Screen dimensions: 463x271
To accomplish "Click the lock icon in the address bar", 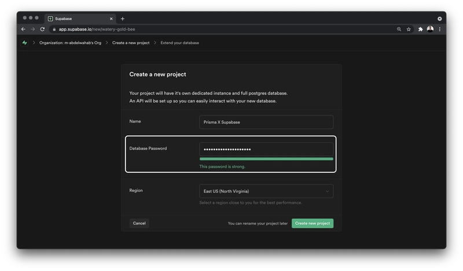I will click(54, 29).
